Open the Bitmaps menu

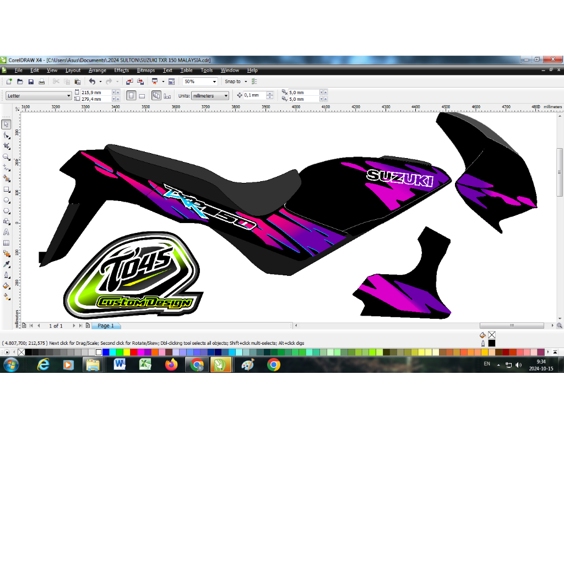pos(145,70)
